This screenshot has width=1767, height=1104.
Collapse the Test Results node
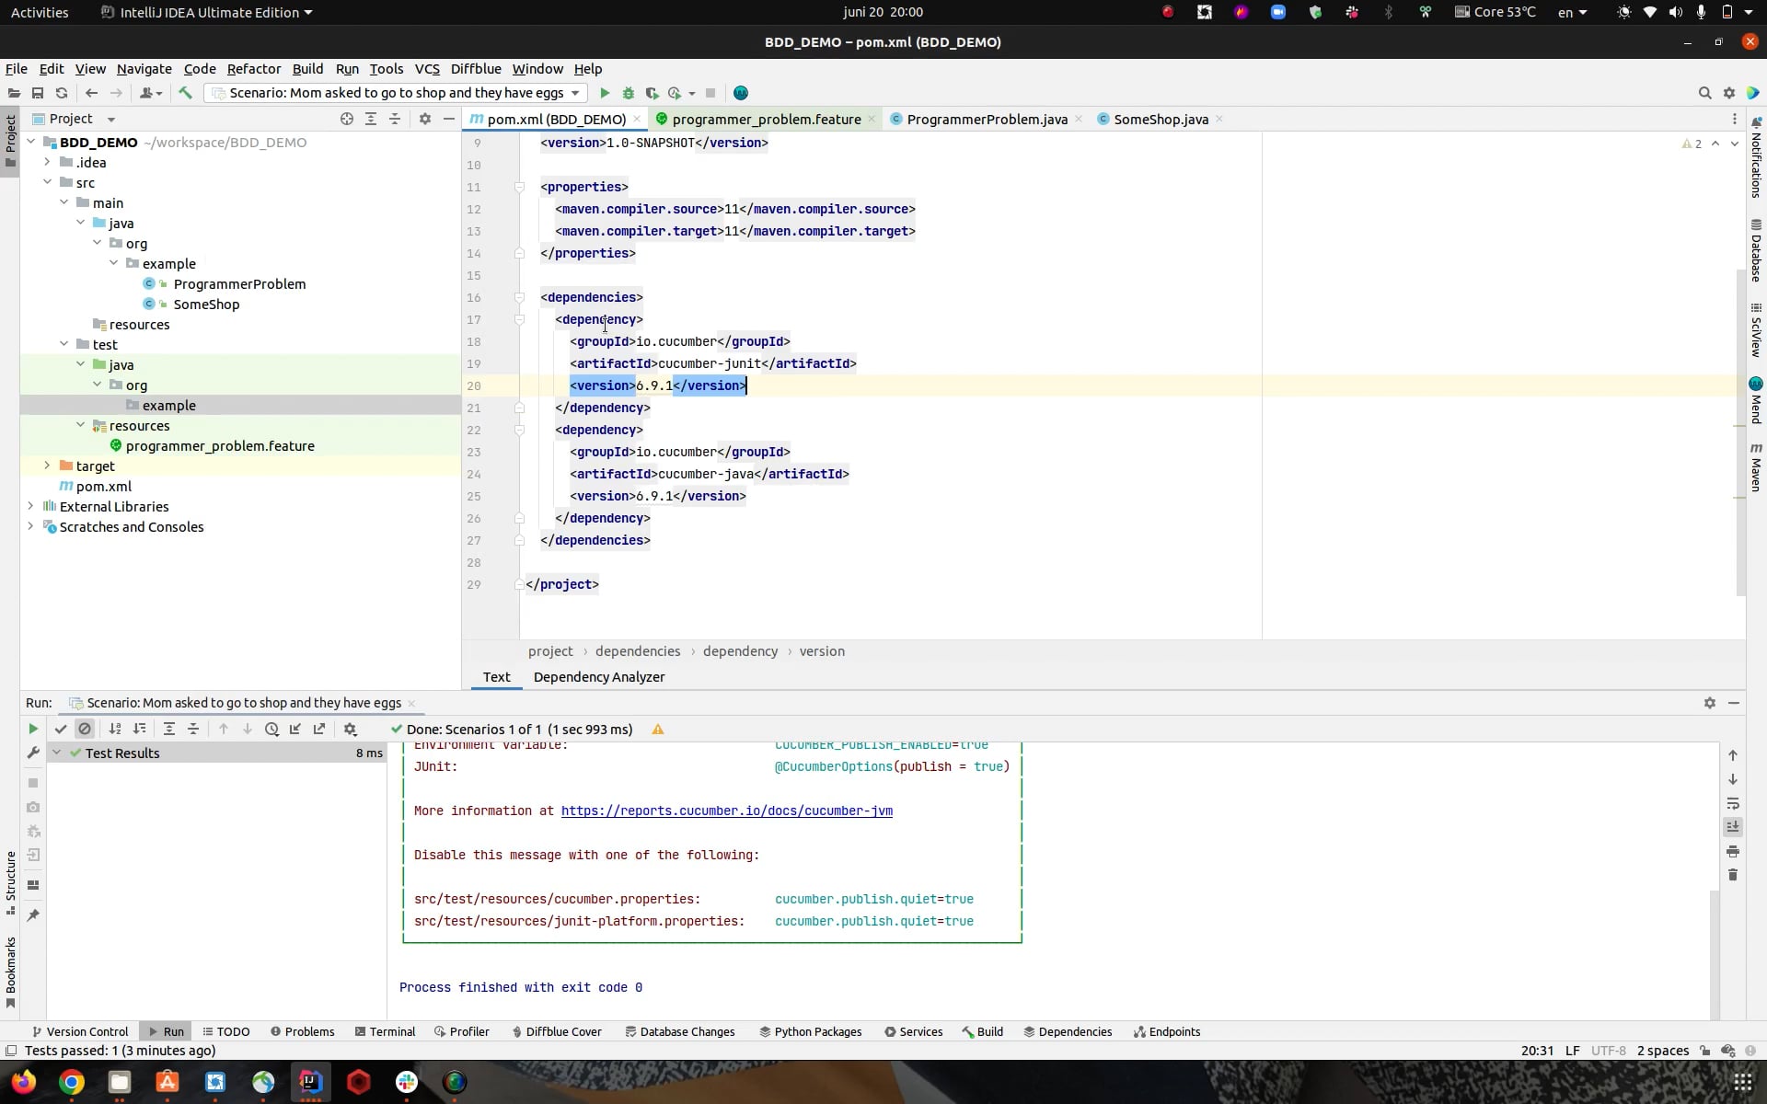pos(57,753)
